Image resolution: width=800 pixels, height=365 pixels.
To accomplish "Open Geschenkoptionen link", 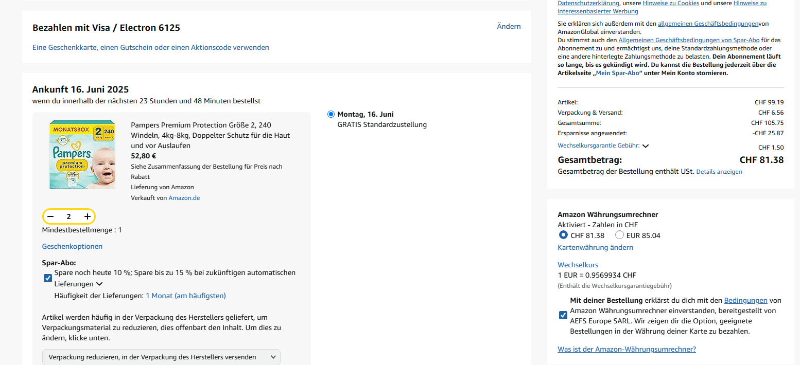I will pyautogui.click(x=72, y=246).
